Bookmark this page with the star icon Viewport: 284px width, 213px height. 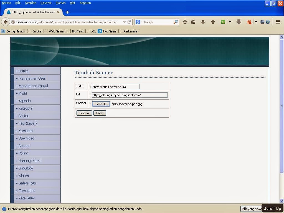point(185,22)
